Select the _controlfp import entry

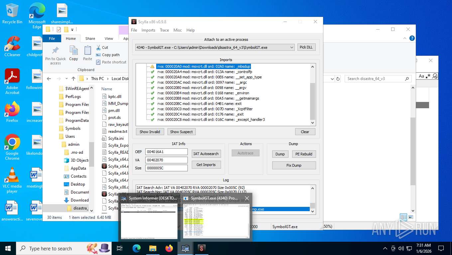(x=205, y=72)
